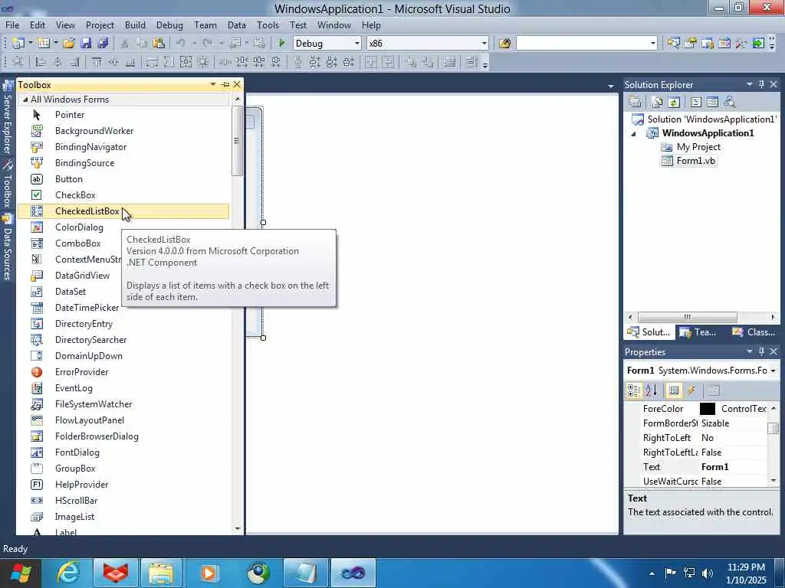Open the New Project dropdown arrow
This screenshot has width=785, height=588.
pyautogui.click(x=30, y=44)
